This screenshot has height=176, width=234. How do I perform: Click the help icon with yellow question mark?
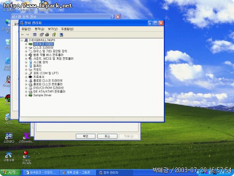(54, 35)
